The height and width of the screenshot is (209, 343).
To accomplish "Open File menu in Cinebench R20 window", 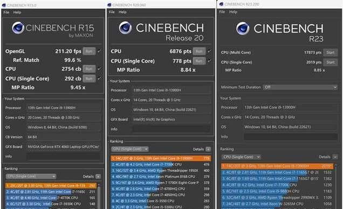I will click(x=112, y=12).
